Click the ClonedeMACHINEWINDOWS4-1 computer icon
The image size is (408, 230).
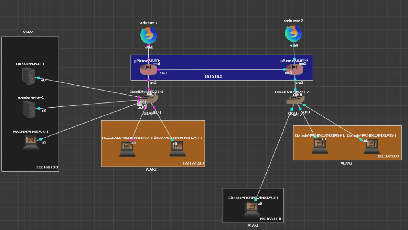(x=319, y=146)
